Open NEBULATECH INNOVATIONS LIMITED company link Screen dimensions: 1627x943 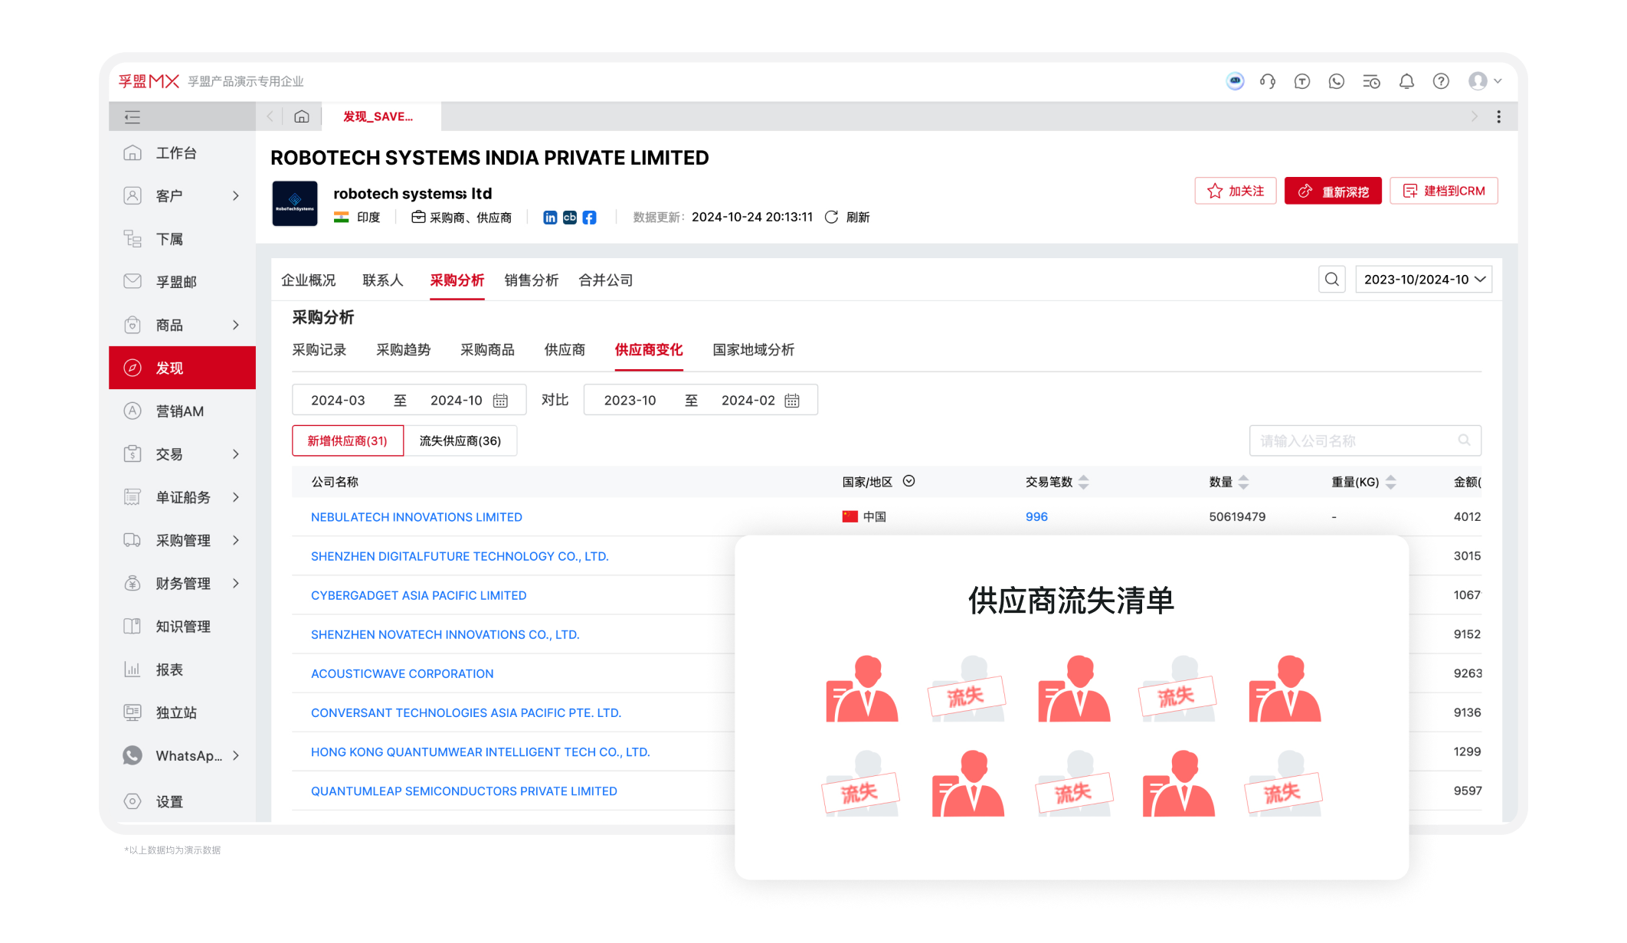pos(416,516)
